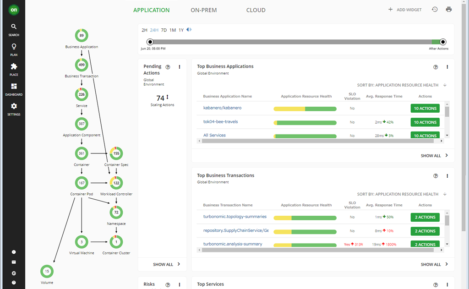Open the envelope icon in sidebar

tap(14, 262)
